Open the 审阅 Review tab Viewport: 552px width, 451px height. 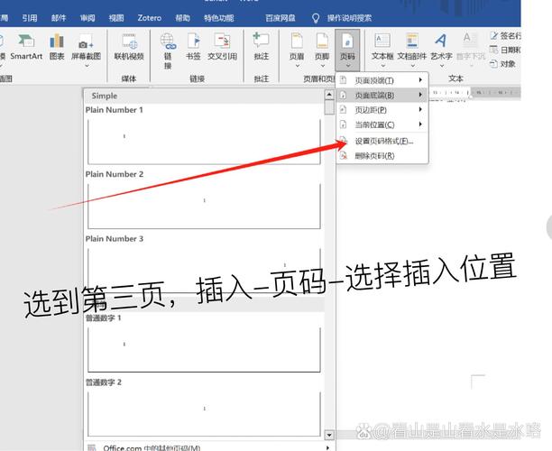tap(87, 18)
